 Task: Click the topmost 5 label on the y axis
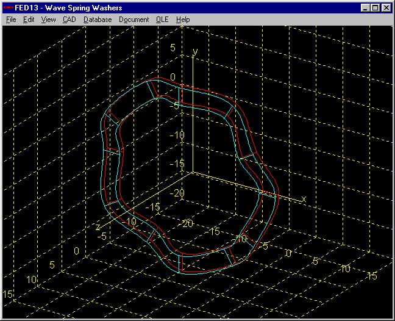click(173, 48)
